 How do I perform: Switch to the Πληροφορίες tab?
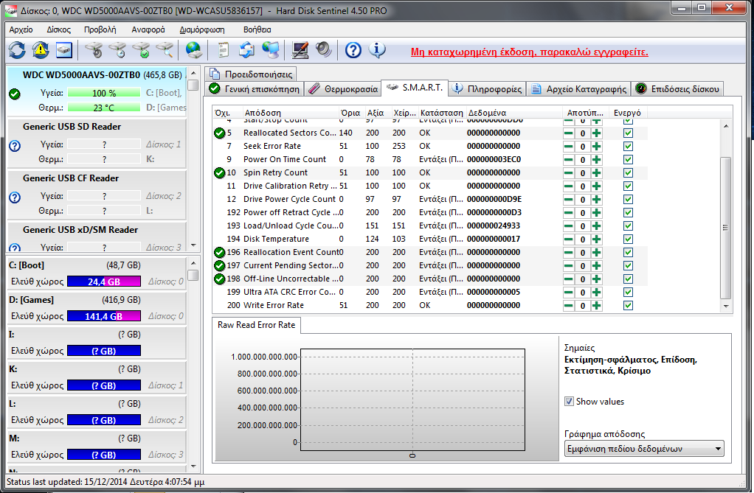point(487,89)
